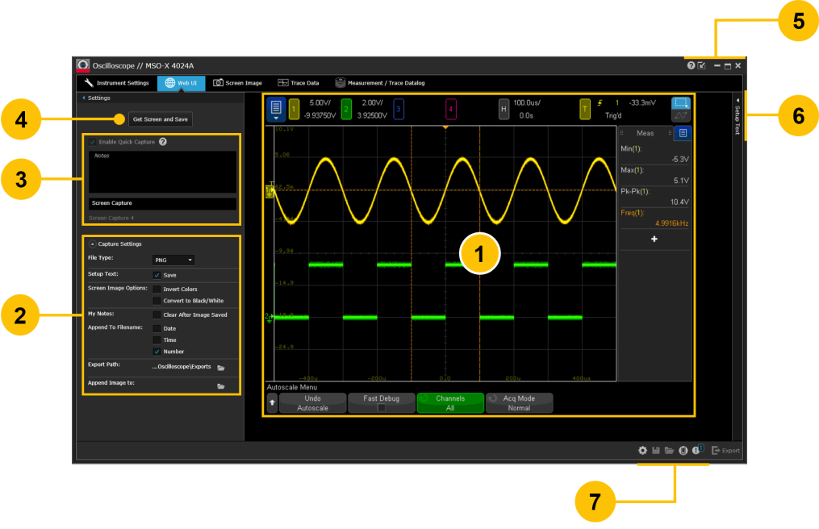This screenshot has height=529, width=819.
Task: Click the Horizontal H timebase icon
Action: pyautogui.click(x=504, y=109)
